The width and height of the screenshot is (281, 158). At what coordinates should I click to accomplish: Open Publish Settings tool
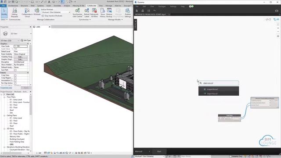[128, 13]
